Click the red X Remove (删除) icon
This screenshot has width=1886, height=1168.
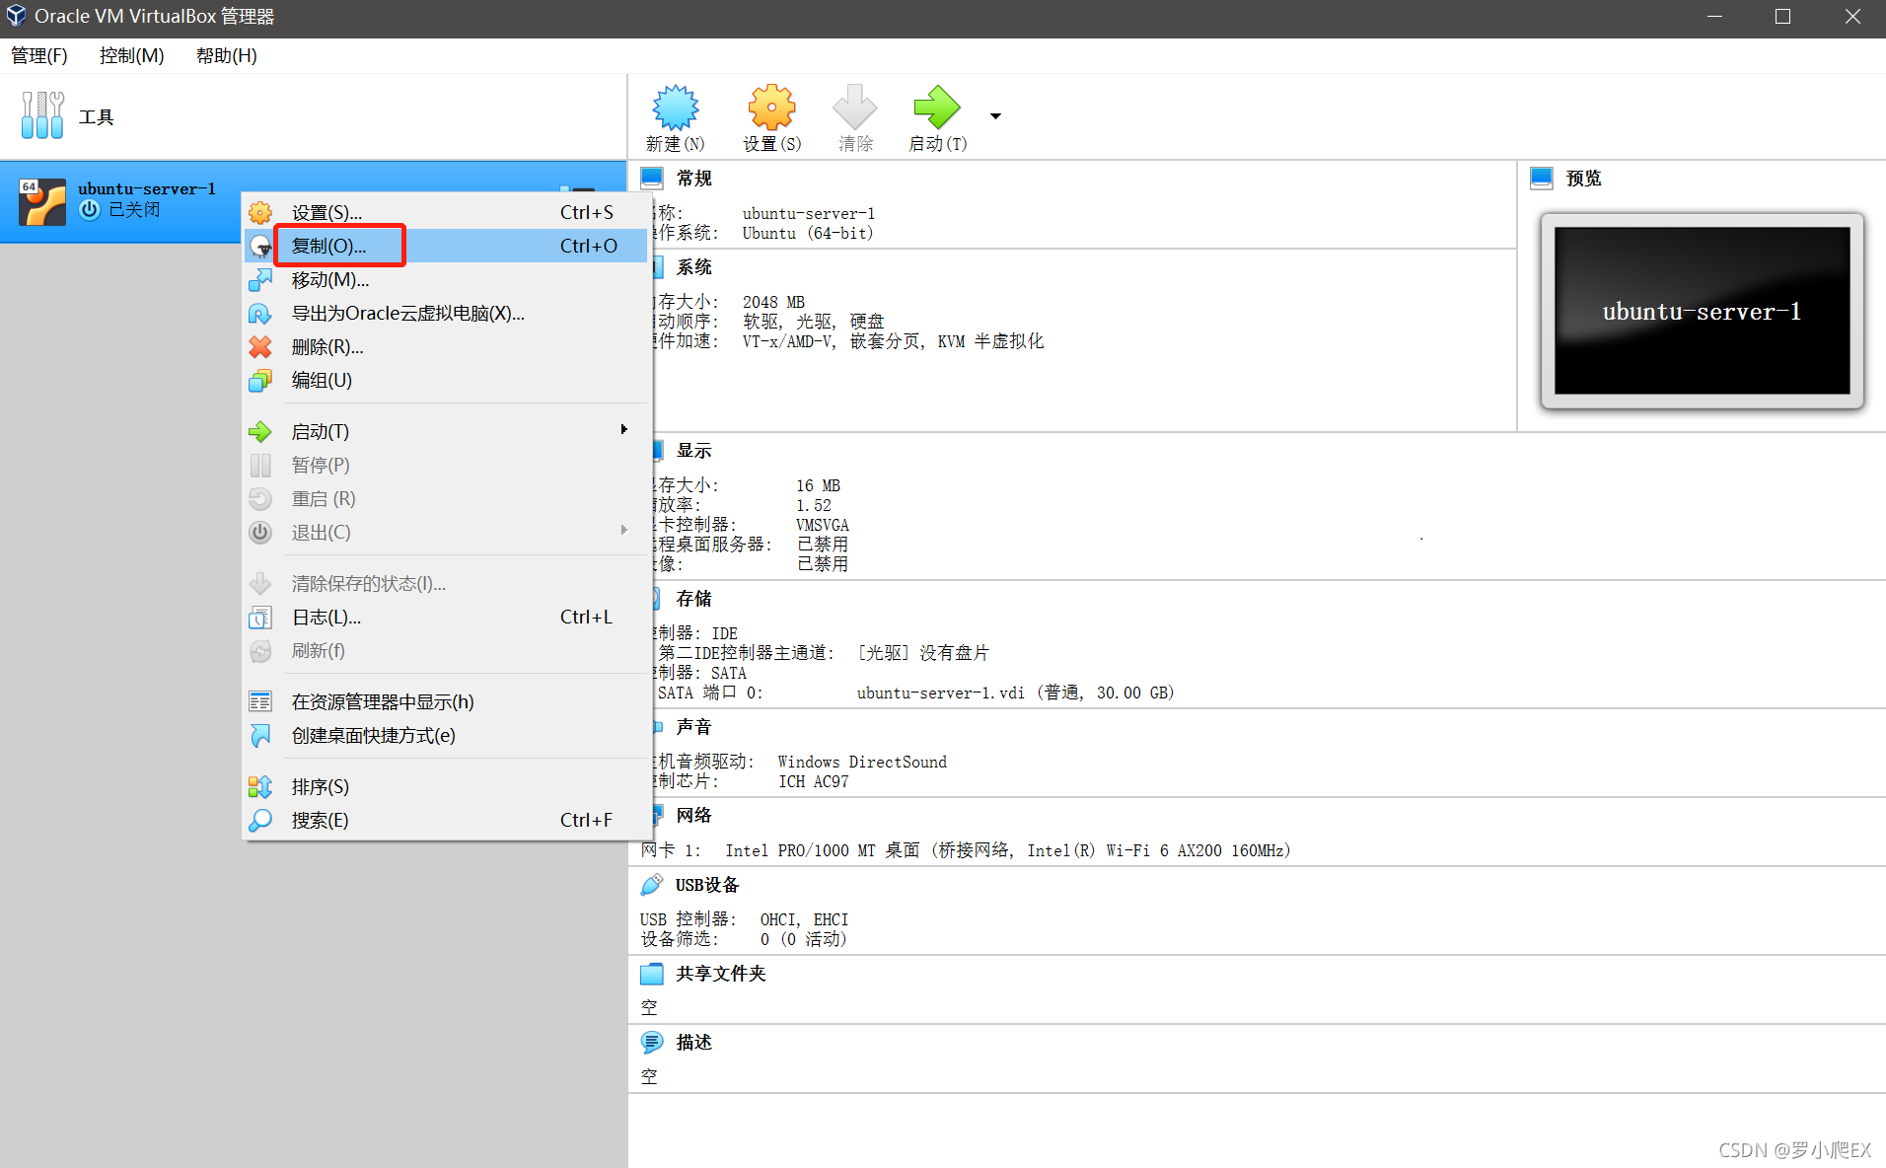point(260,347)
